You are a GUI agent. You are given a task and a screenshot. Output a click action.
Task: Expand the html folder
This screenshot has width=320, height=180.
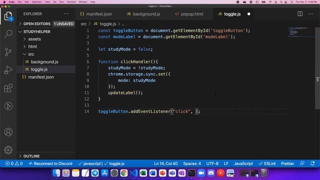click(x=24, y=46)
